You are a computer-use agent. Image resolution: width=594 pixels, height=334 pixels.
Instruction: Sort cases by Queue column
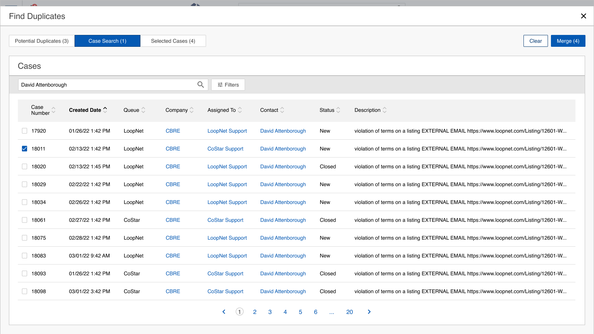143,110
